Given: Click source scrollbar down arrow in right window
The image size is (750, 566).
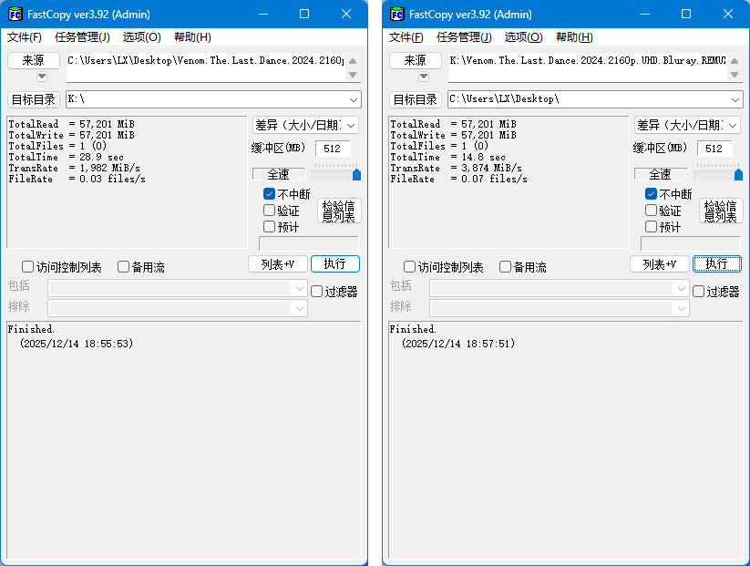Looking at the screenshot, I should (735, 75).
